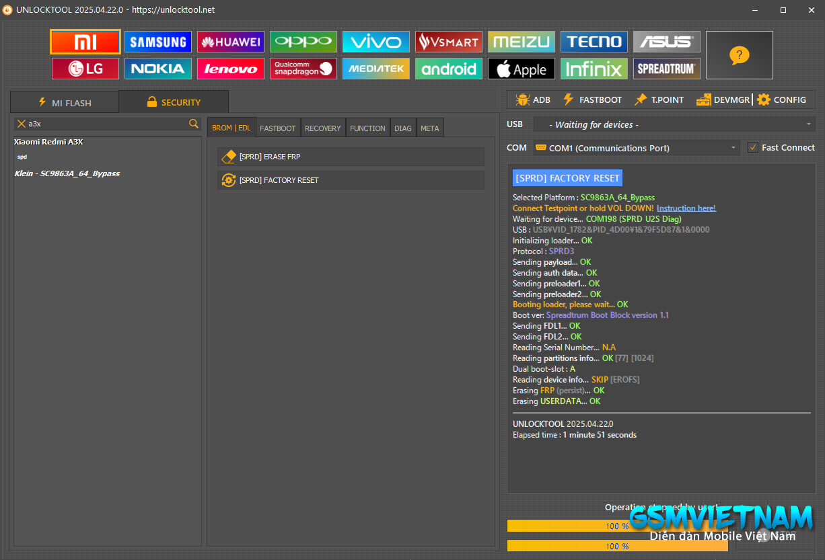This screenshot has height=560, width=825.
Task: Choose the MediaTek platform icon
Action: coord(376,69)
